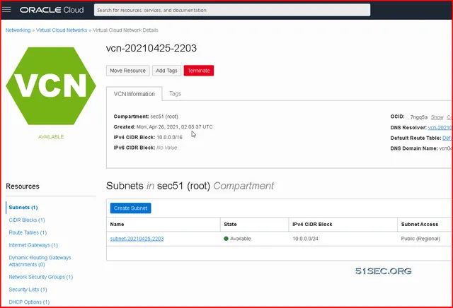Click the green VCN hexagon icon
Image resolution: width=453 pixels, height=308 pixels.
pos(51,86)
